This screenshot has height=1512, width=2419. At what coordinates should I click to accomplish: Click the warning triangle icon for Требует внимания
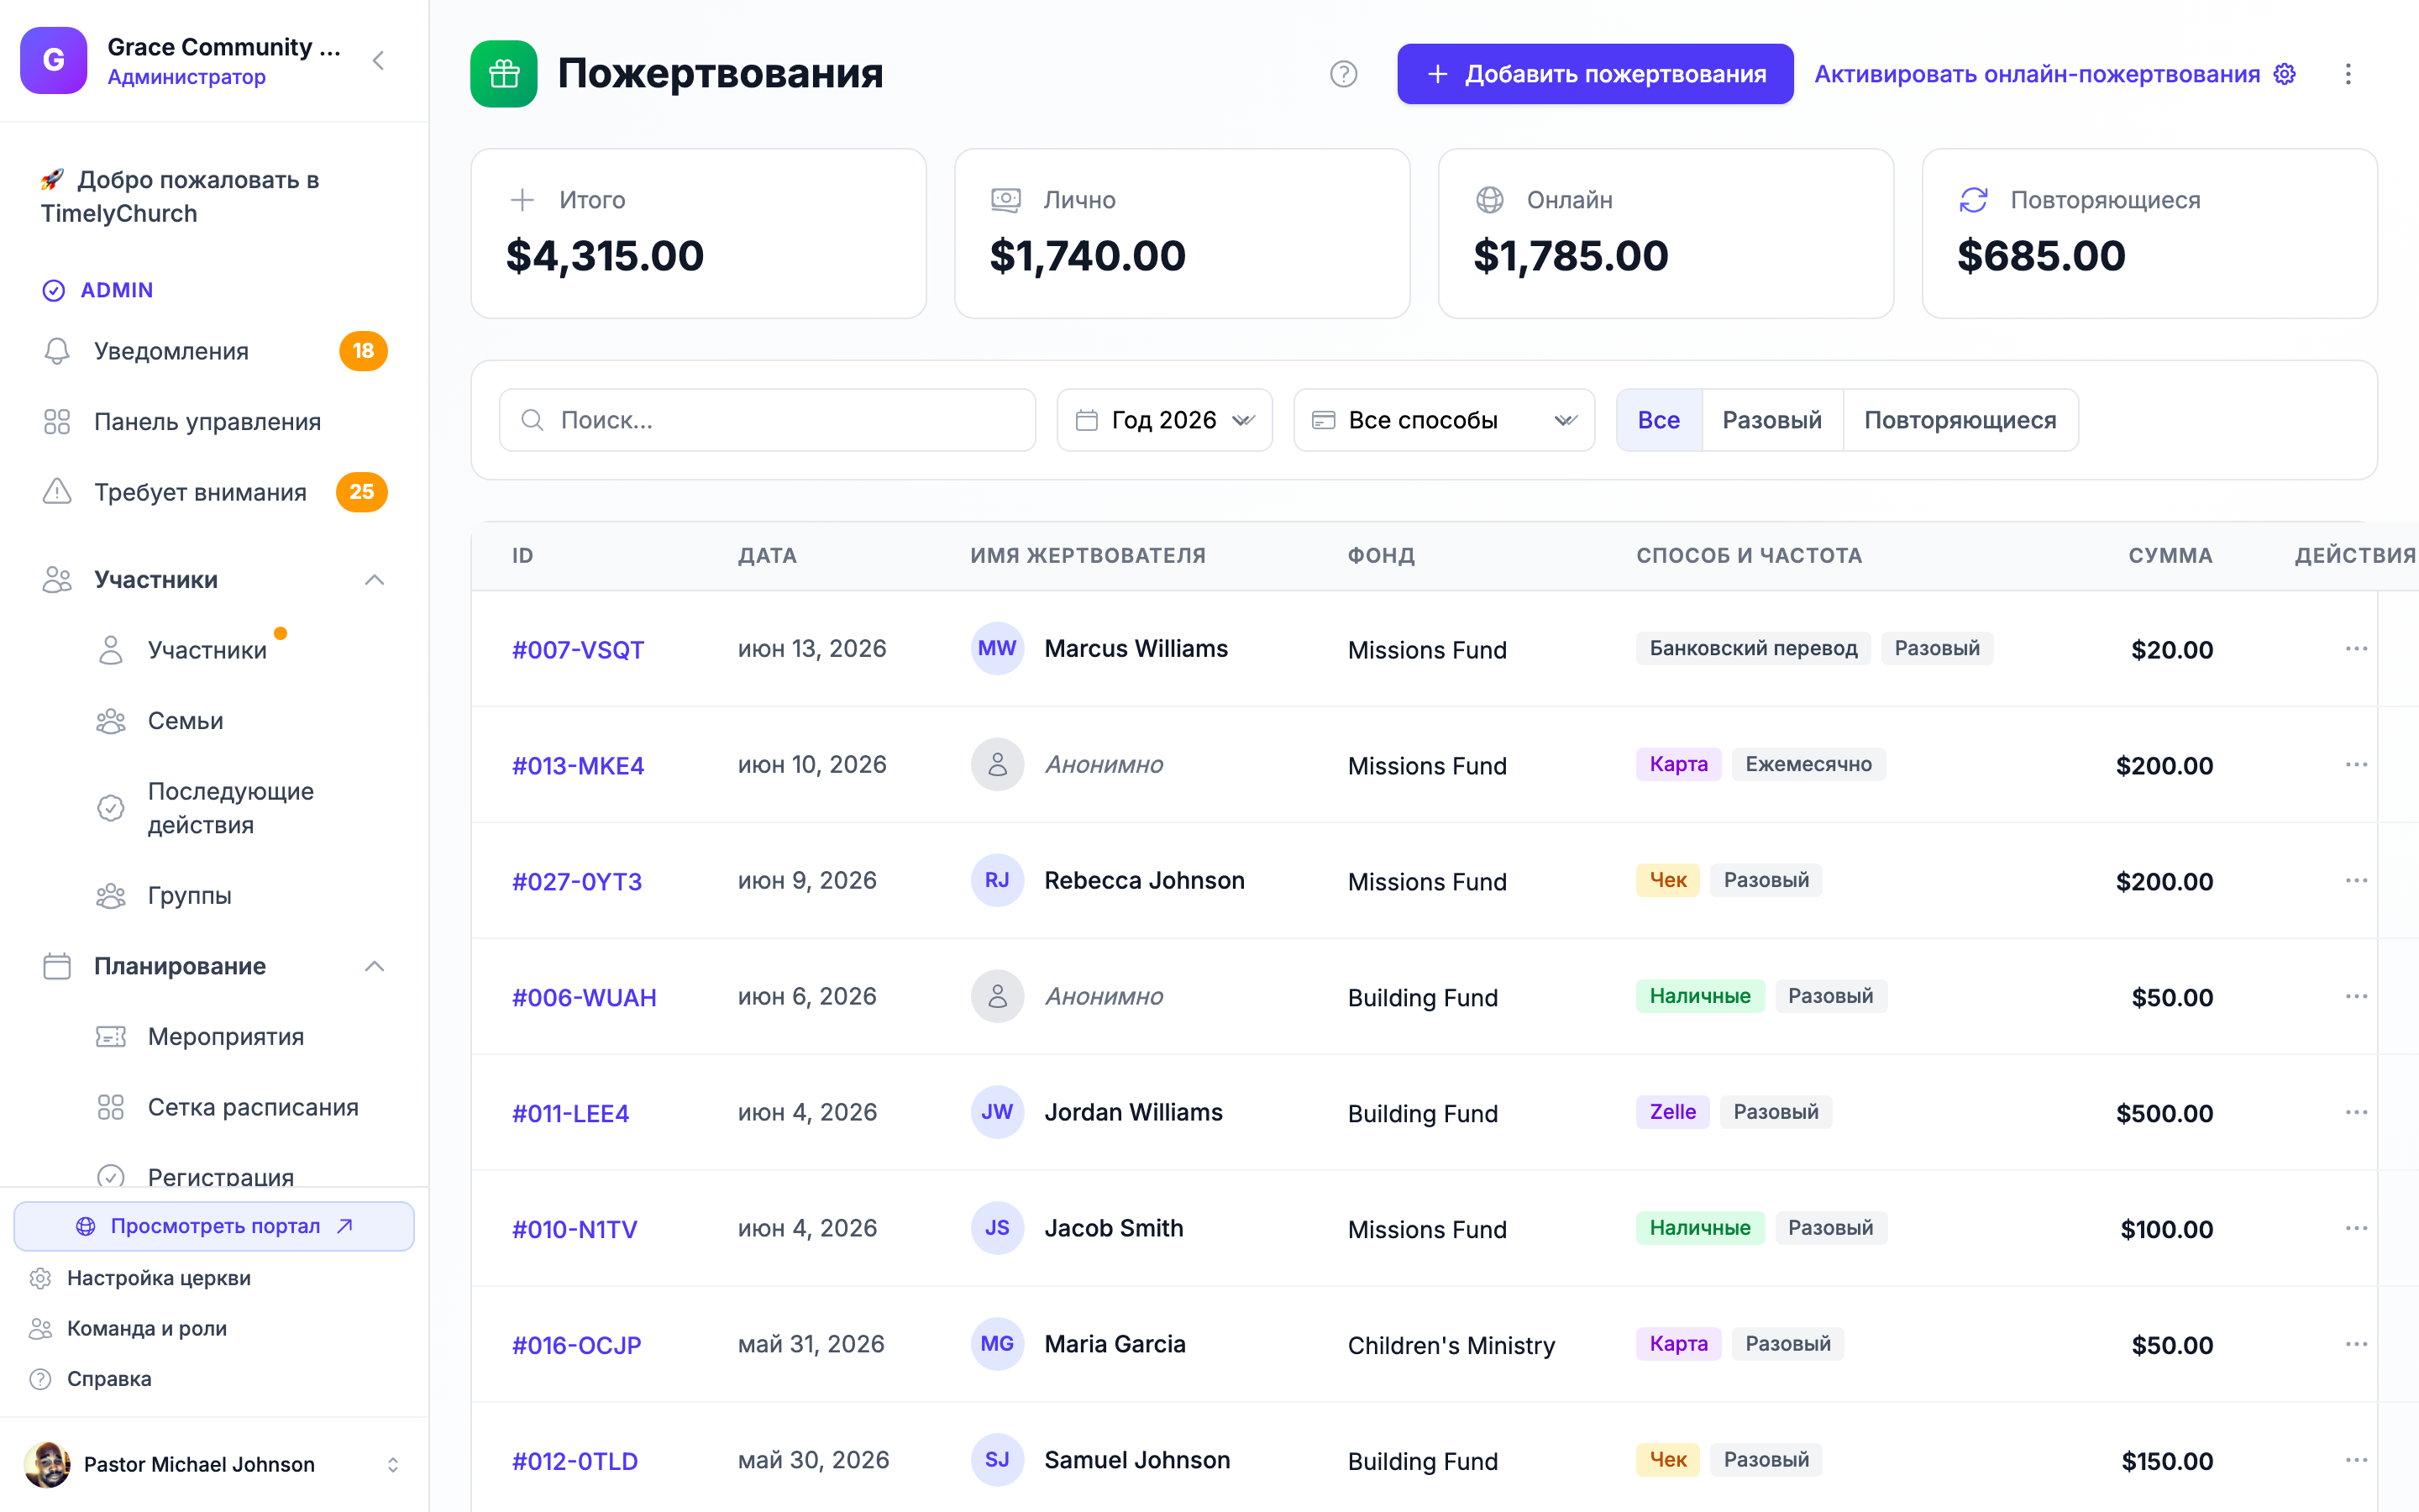click(x=57, y=492)
